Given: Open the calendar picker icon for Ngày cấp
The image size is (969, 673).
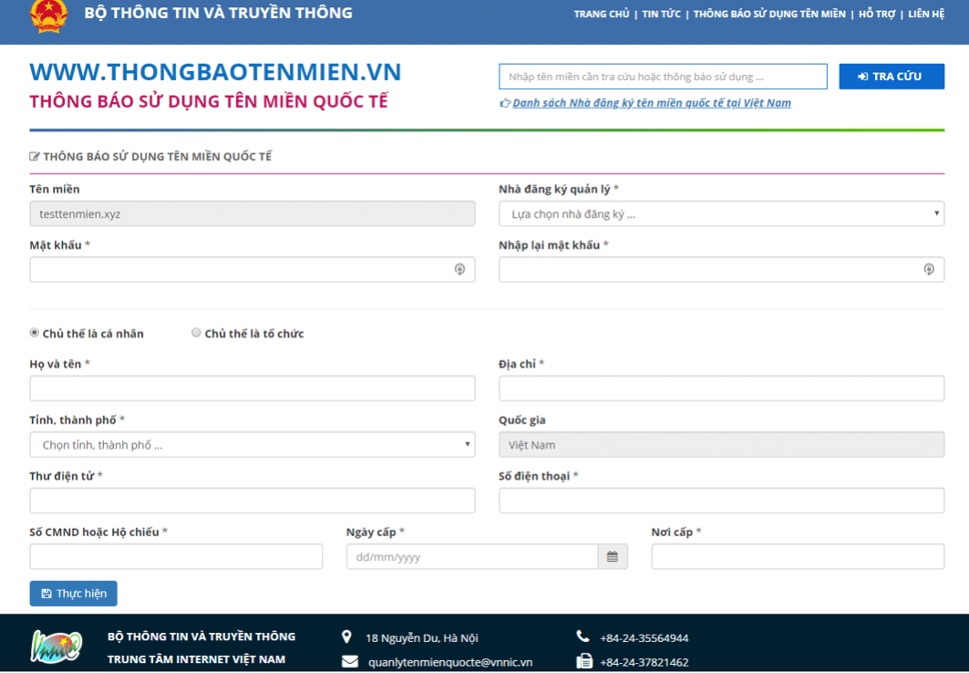Looking at the screenshot, I should [613, 557].
